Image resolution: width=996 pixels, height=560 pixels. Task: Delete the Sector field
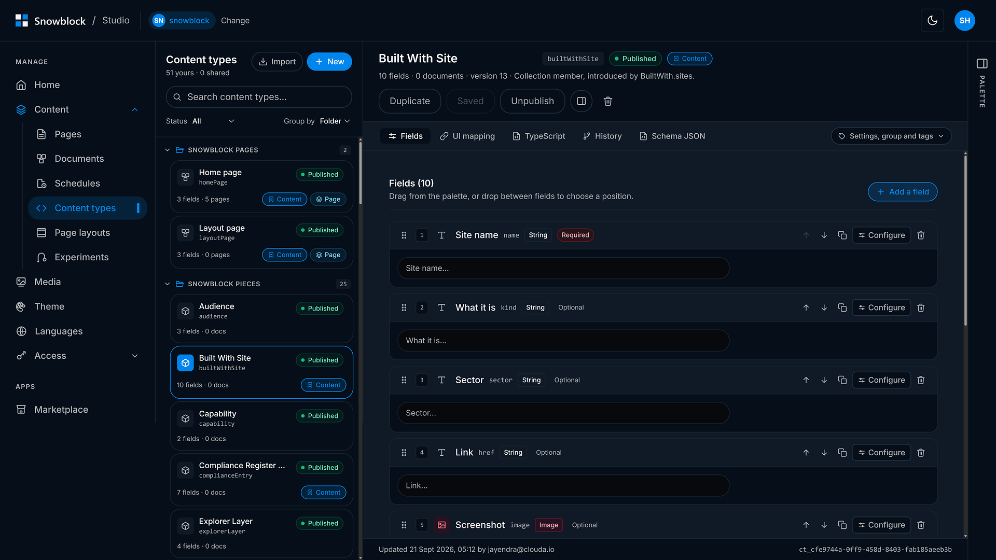(x=921, y=380)
